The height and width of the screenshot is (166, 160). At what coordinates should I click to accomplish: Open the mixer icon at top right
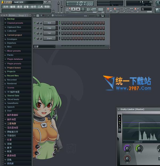(x=158, y=3)
